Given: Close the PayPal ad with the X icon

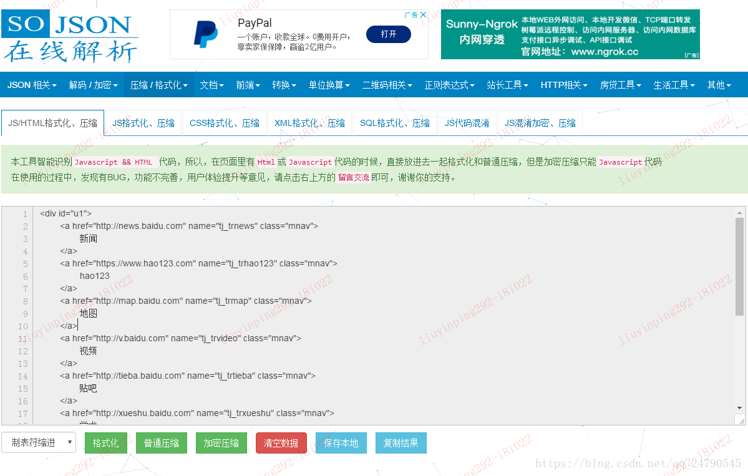Looking at the screenshot, I should pyautogui.click(x=423, y=15).
